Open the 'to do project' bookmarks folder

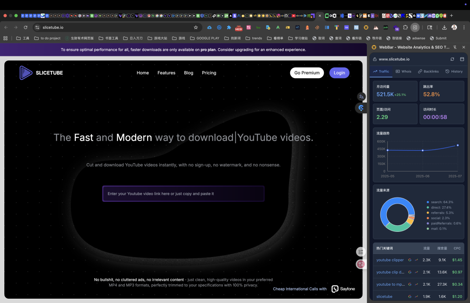click(47, 38)
